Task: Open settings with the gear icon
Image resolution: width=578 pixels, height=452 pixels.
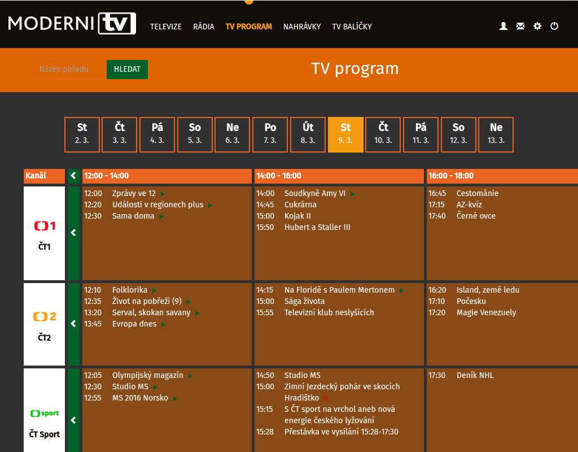Action: [537, 26]
